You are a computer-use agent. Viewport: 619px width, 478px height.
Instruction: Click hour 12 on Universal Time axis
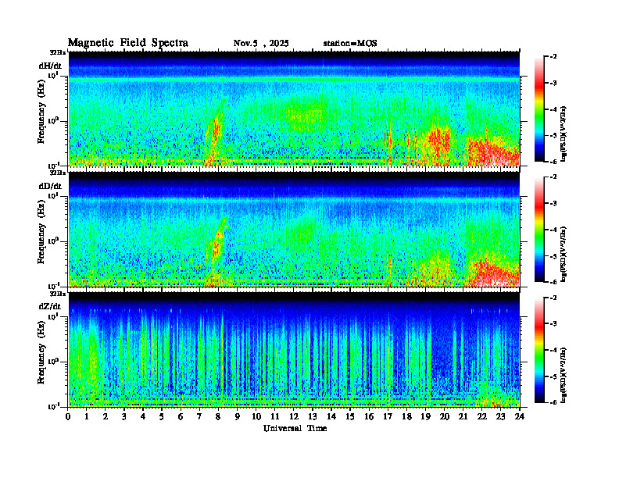click(x=294, y=416)
